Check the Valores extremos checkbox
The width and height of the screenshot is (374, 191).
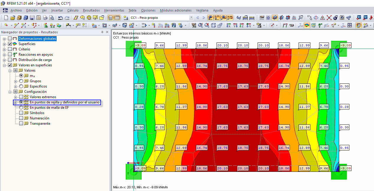click(x=21, y=97)
